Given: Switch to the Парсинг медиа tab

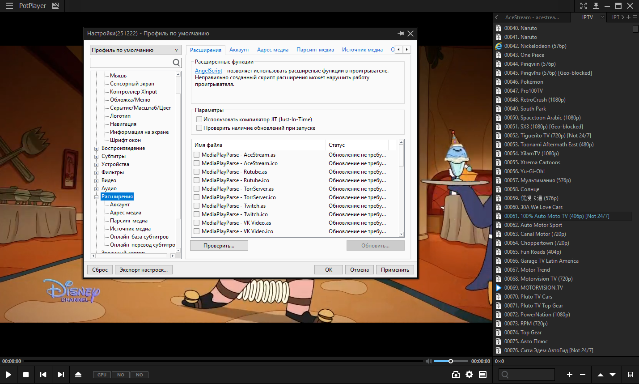Looking at the screenshot, I should [315, 50].
